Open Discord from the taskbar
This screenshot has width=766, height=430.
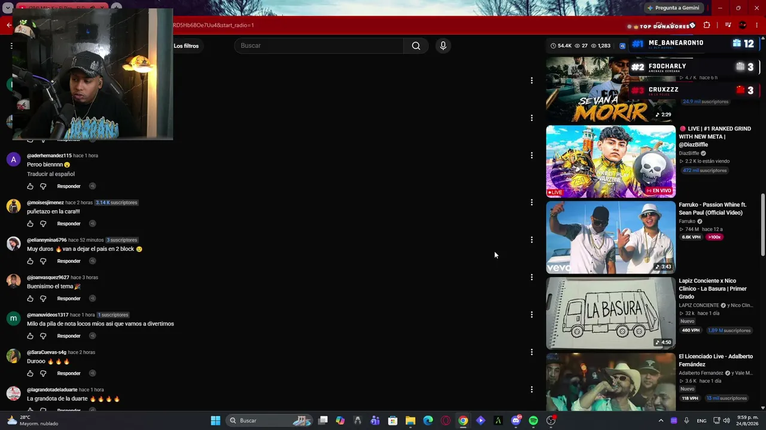point(516,420)
